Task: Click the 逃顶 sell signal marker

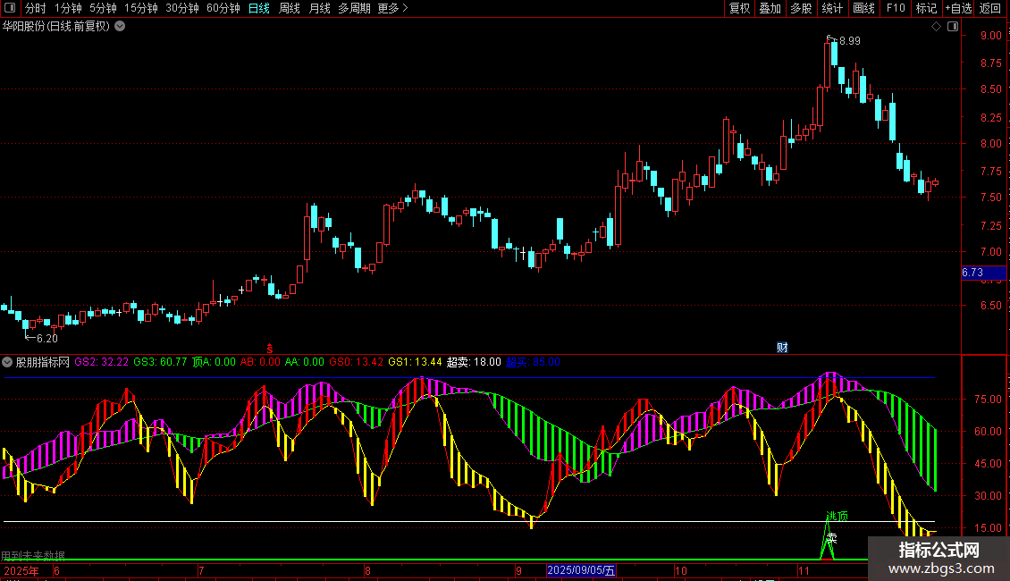Action: [x=837, y=517]
